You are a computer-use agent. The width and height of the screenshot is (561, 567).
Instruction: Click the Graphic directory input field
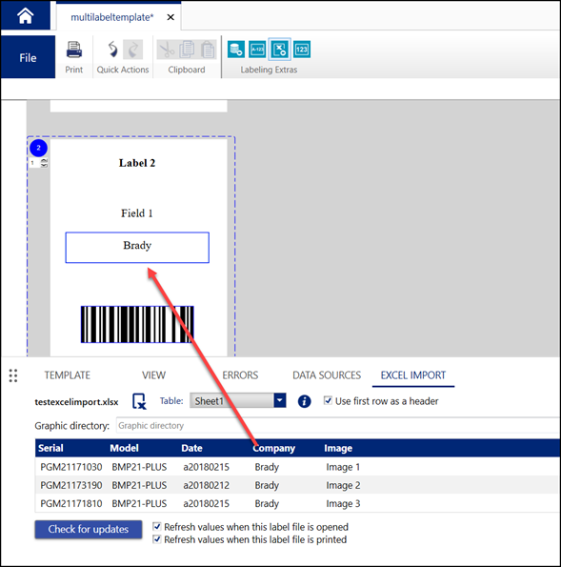(x=338, y=425)
